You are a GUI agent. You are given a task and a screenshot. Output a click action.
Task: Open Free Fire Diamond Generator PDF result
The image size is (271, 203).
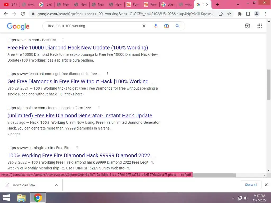point(80,116)
